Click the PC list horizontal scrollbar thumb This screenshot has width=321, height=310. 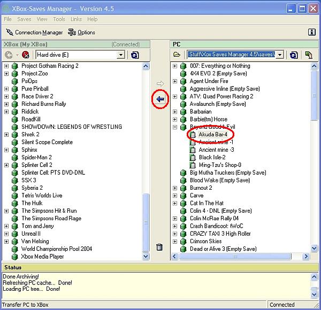[x=235, y=256]
